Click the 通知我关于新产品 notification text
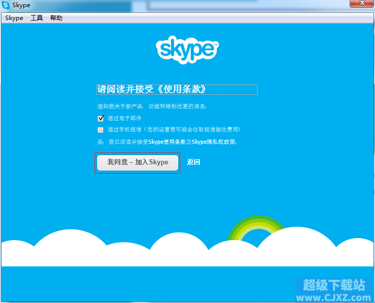The height and width of the screenshot is (303, 375). click(x=152, y=106)
